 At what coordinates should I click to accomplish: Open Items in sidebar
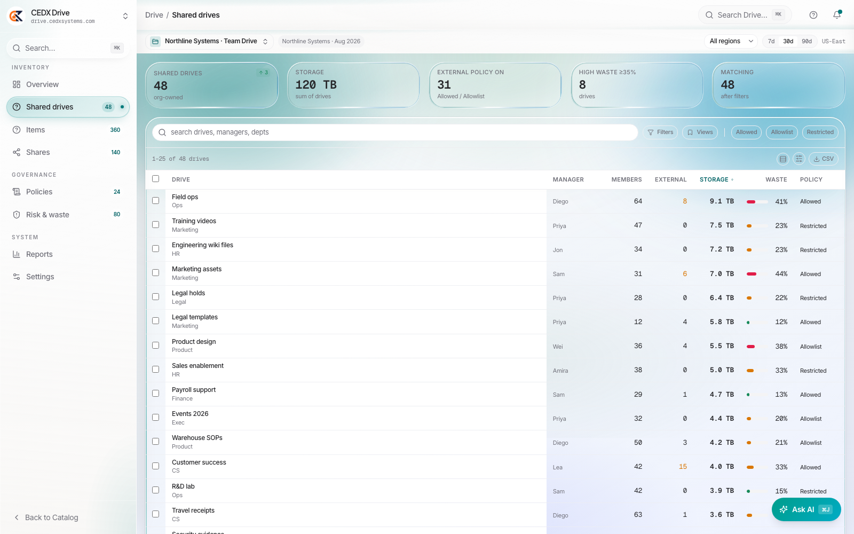click(68, 130)
